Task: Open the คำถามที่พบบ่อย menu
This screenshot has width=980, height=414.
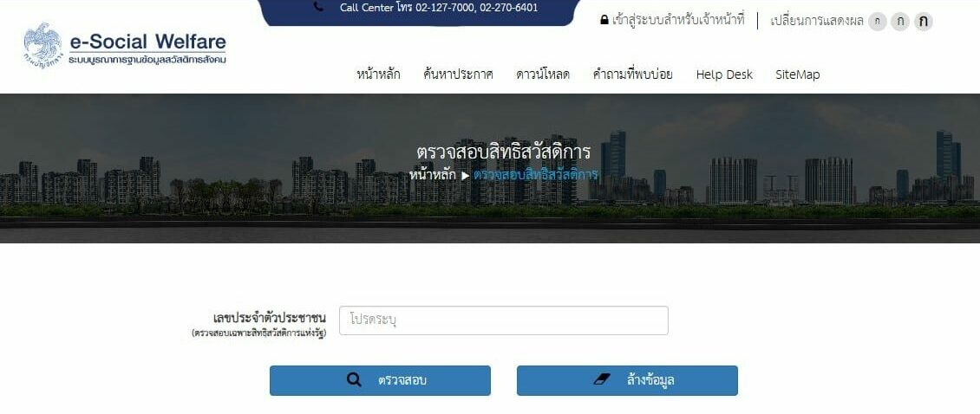Action: 632,74
